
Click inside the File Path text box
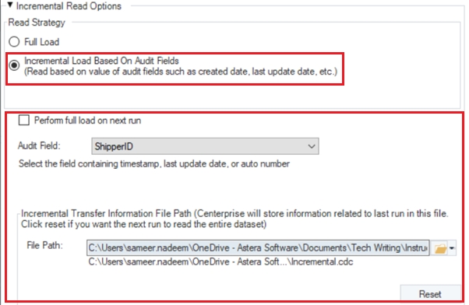tap(258, 247)
